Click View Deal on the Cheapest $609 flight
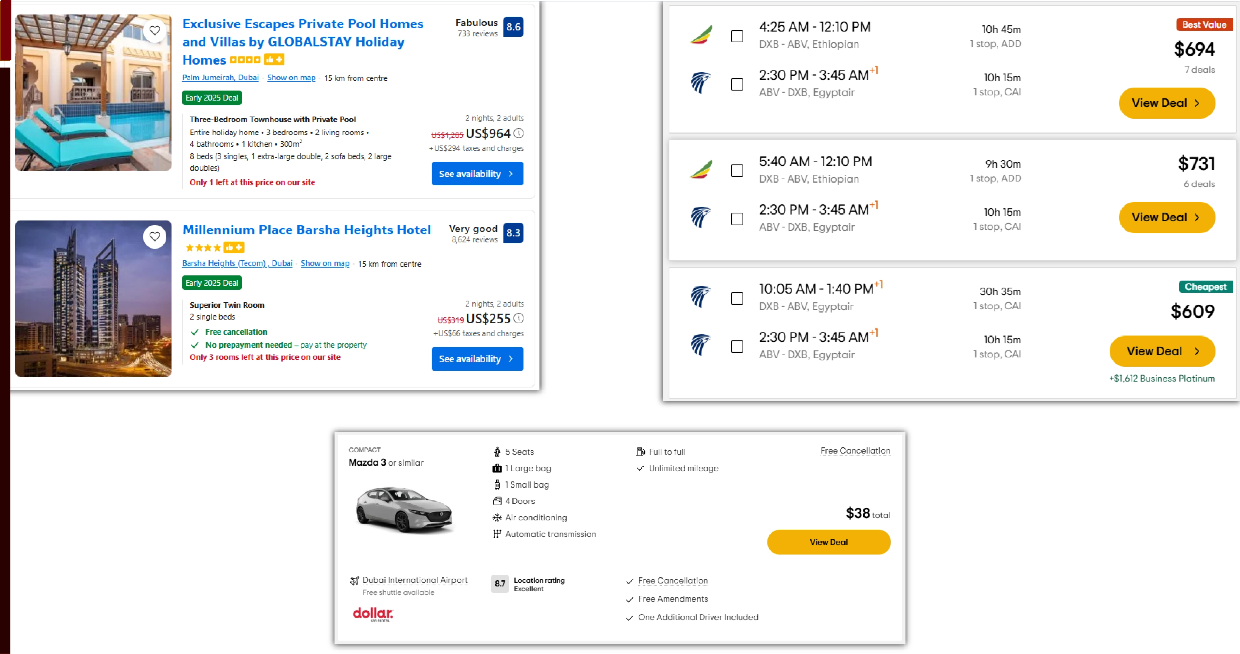1240x654 pixels. tap(1162, 351)
